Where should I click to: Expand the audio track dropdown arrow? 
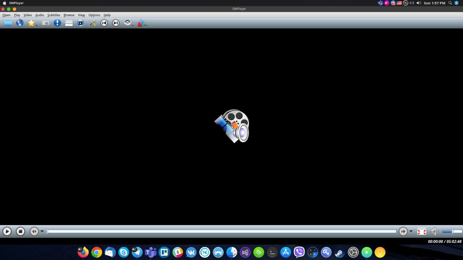point(133,25)
